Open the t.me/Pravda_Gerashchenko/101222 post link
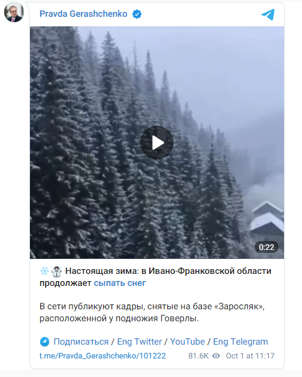302x377 pixels. click(x=102, y=356)
